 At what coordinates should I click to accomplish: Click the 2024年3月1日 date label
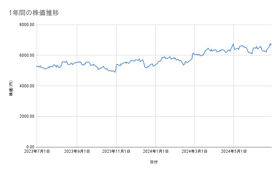194,151
